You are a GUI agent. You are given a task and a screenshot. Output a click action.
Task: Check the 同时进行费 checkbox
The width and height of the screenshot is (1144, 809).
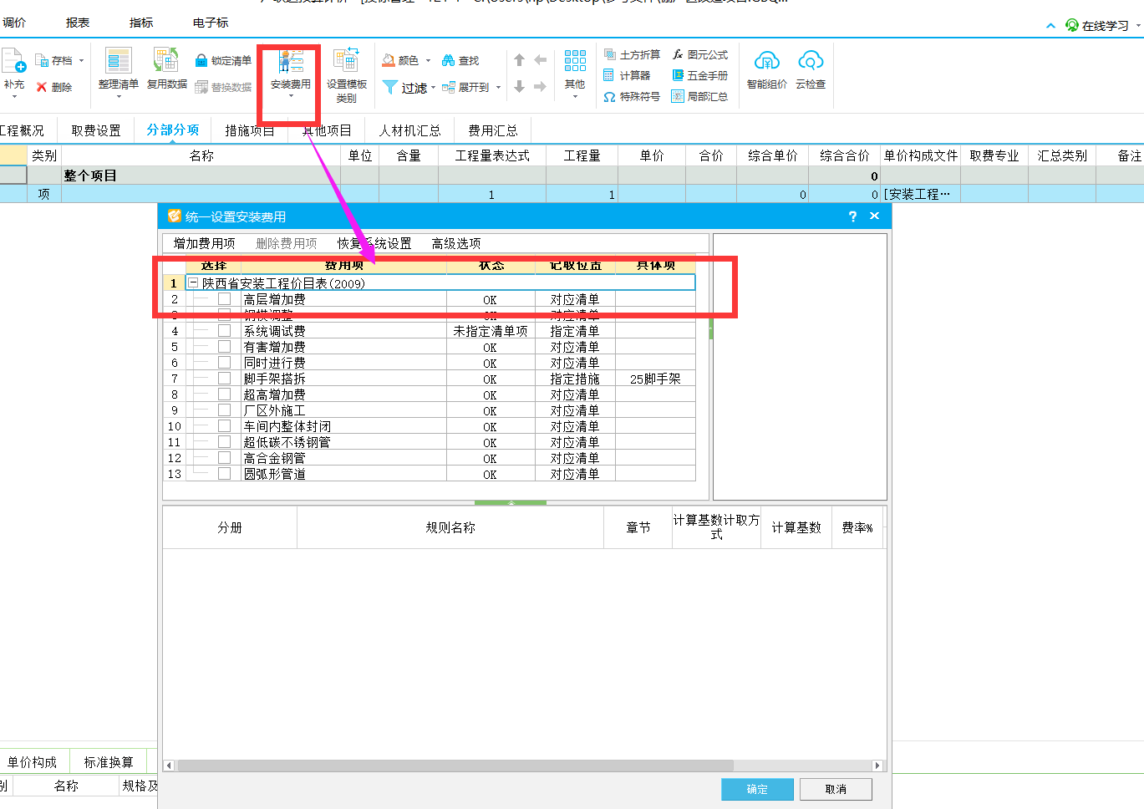224,363
